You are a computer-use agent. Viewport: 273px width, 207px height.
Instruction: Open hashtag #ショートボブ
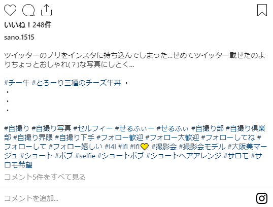121,156
